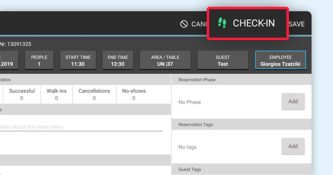Viewport: 333px width, 175px height.
Task: Add a Reservation Tag
Action: click(293, 146)
